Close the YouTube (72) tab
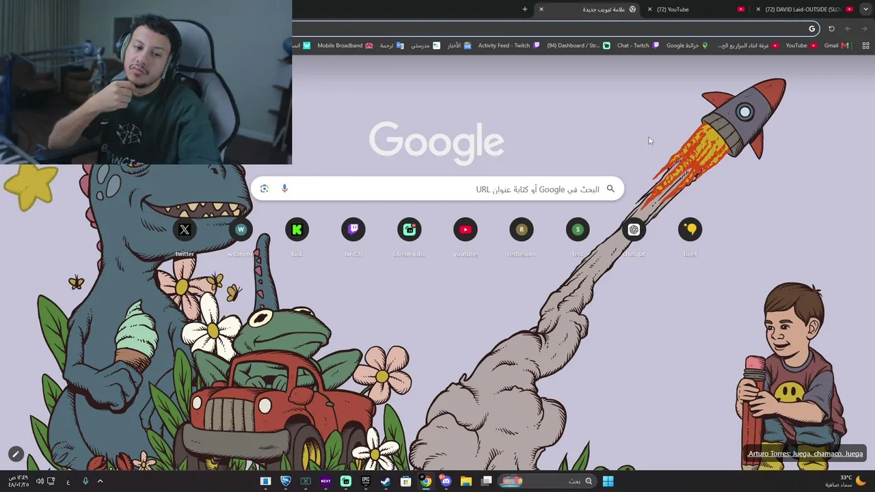Screen dimensions: 875x492 (x=649, y=10)
